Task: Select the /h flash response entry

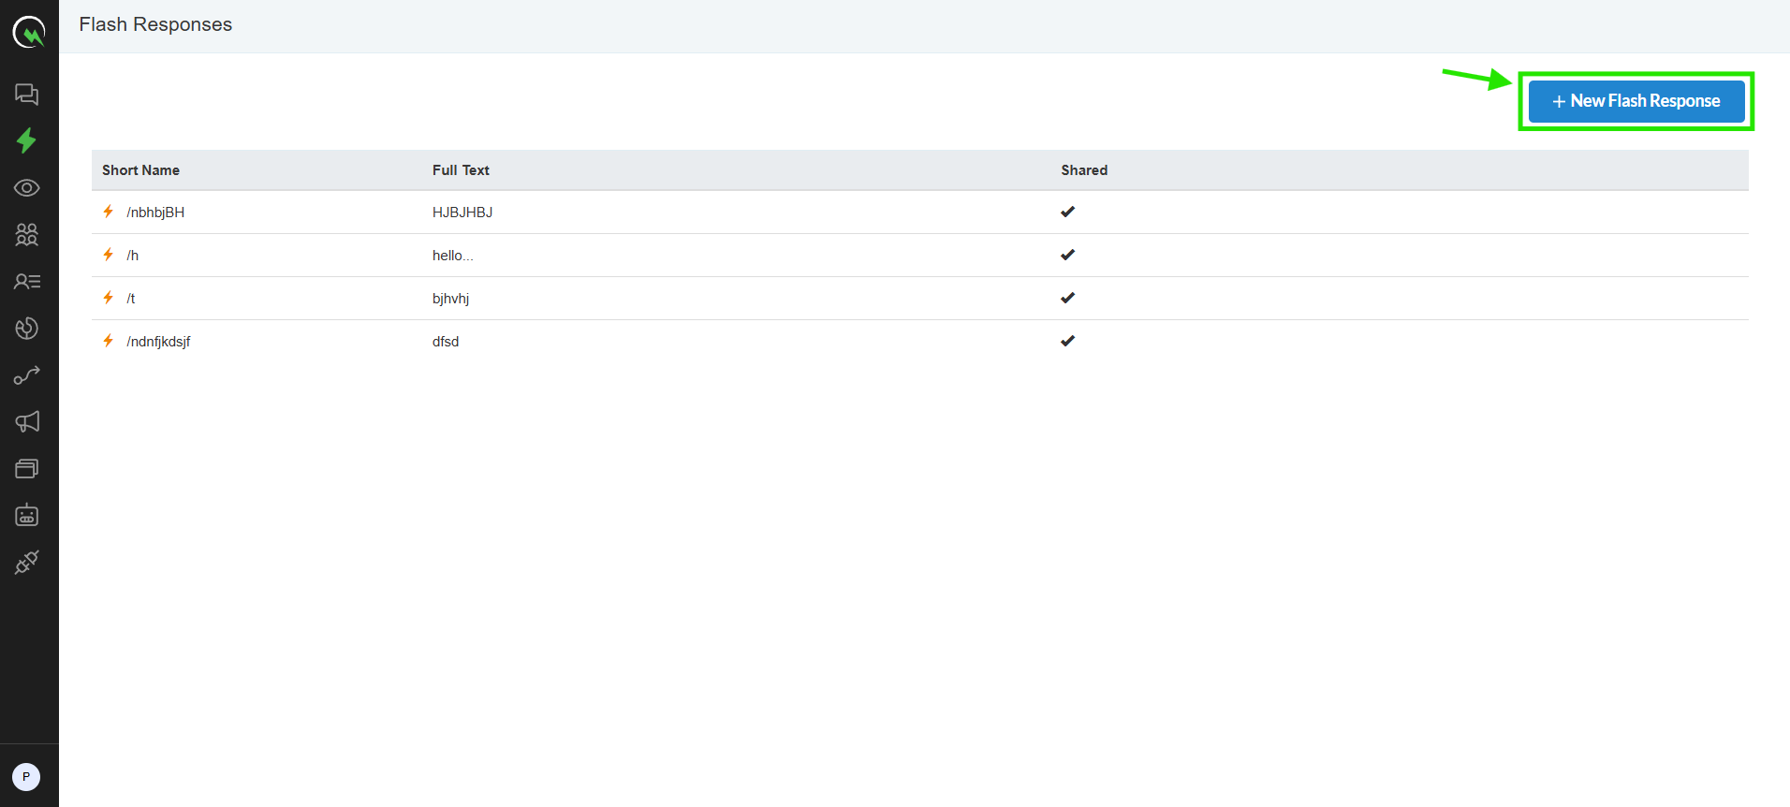Action: click(x=133, y=256)
